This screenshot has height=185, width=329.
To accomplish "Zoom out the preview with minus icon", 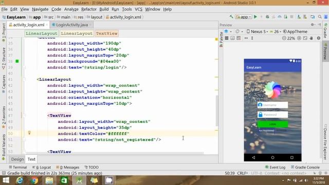I will click(284, 38).
